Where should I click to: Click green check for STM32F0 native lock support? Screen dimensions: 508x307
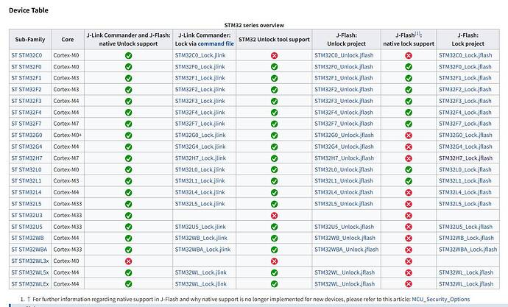(x=409, y=67)
